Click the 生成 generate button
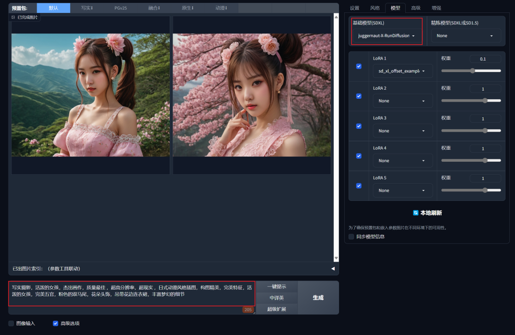The image size is (515, 335). [x=318, y=297]
